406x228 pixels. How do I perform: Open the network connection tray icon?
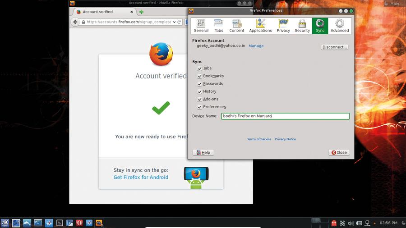click(x=367, y=223)
